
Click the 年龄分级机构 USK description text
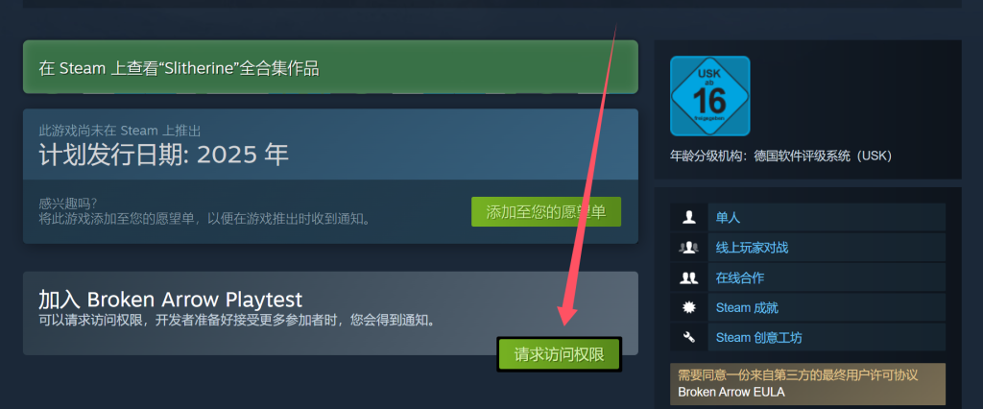point(780,156)
